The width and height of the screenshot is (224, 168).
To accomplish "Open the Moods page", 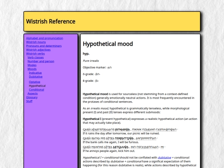I will point(32,69).
